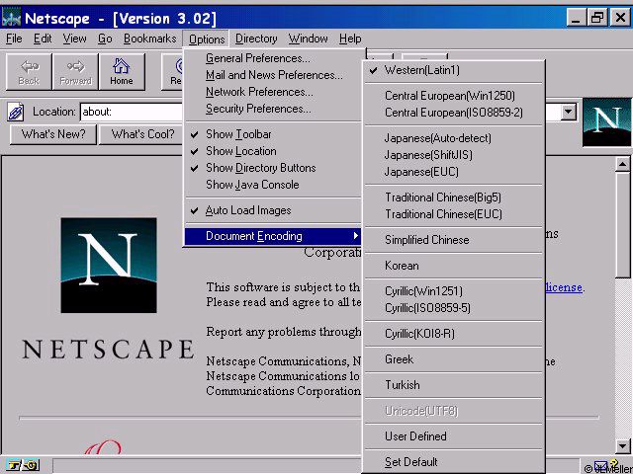Toggle Show Toolbar option
This screenshot has width=633, height=474.
pyautogui.click(x=273, y=134)
